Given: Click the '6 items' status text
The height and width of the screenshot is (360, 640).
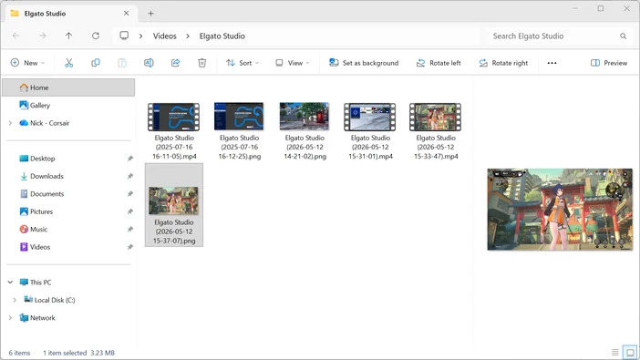Looking at the screenshot, I should point(19,353).
